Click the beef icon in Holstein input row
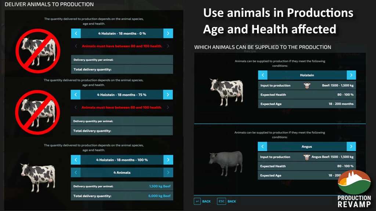This screenshot has width=376, height=211. 307,85
